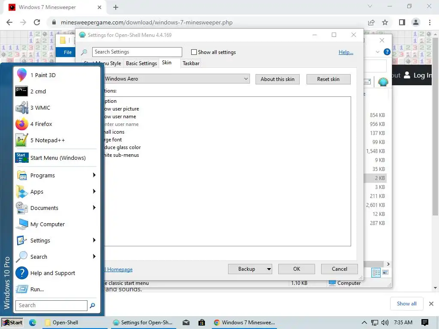
Task: Expand the Documents submenu
Action: pyautogui.click(x=56, y=208)
